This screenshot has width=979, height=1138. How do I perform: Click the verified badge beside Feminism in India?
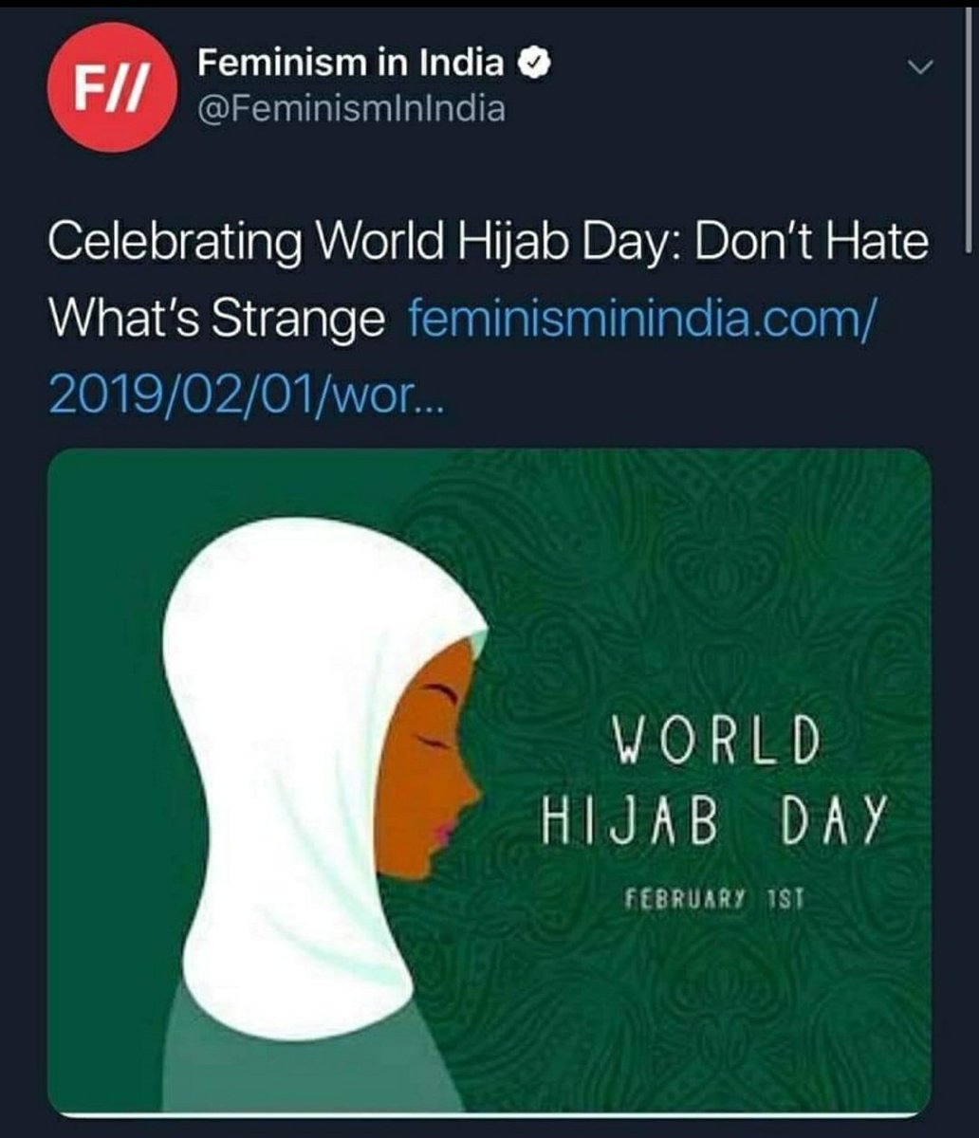tap(534, 64)
